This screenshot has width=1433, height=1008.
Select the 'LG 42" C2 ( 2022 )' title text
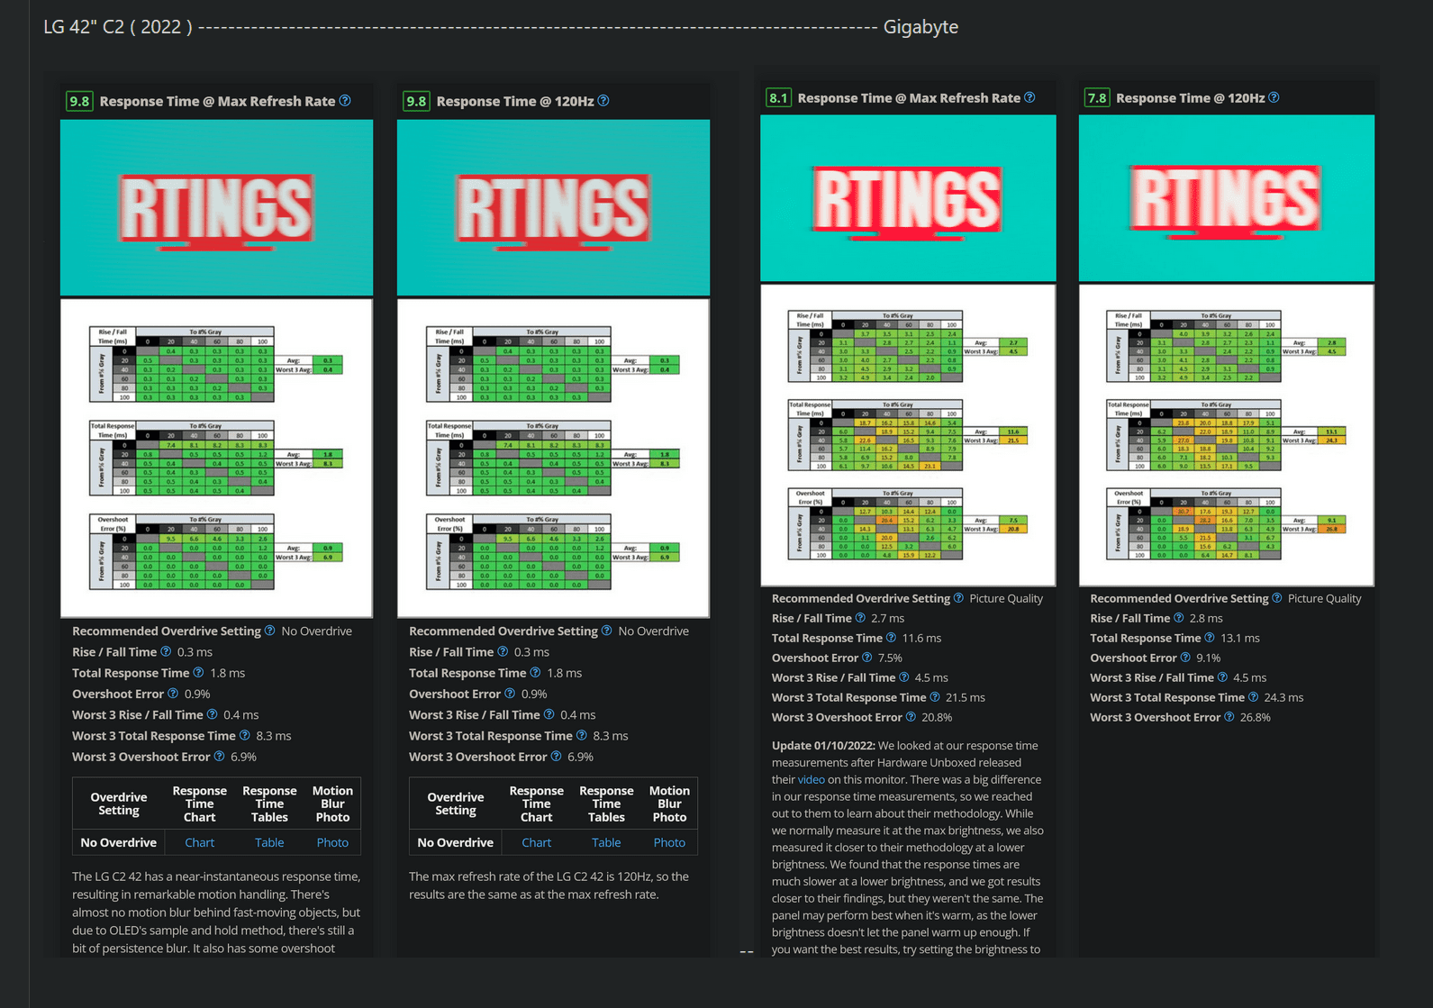pyautogui.click(x=118, y=27)
